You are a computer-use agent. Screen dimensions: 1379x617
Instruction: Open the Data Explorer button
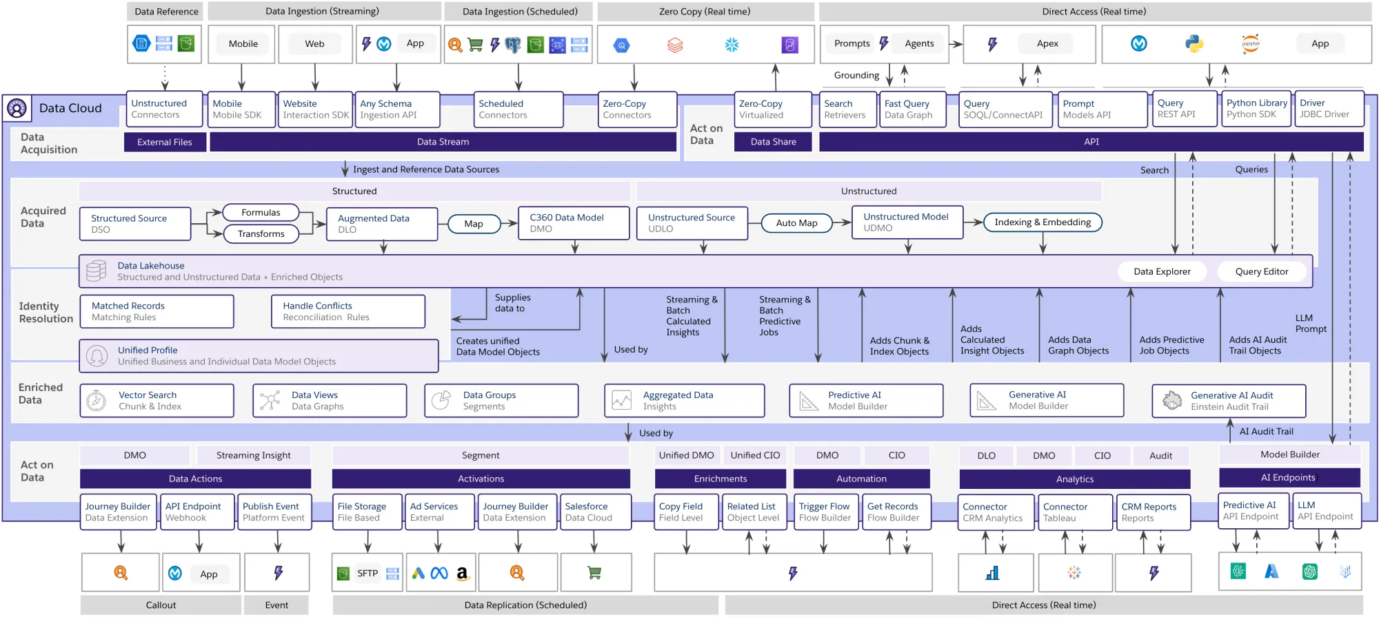1162,271
